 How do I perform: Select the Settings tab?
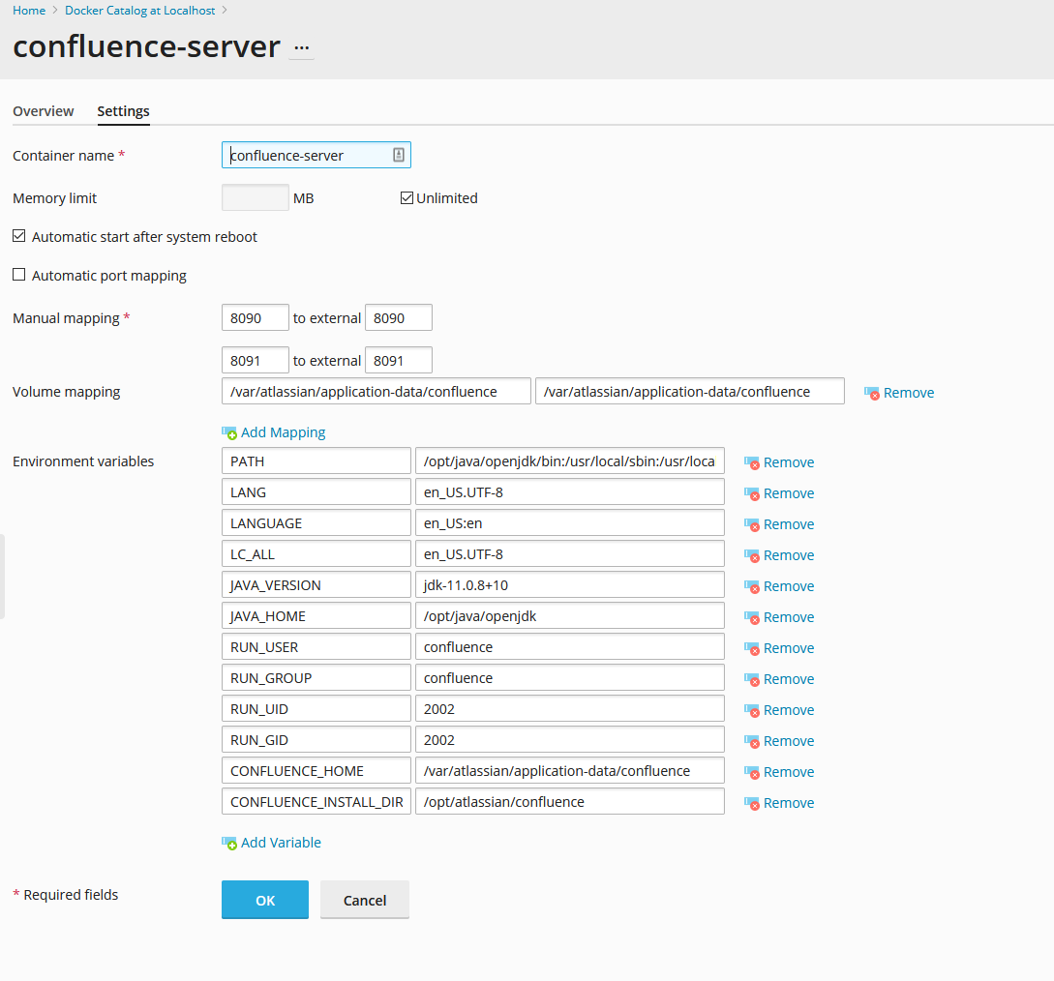(123, 111)
